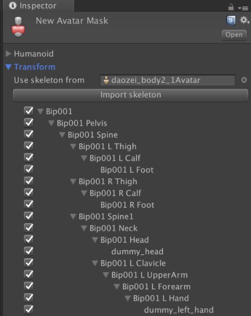The width and height of the screenshot is (251, 316).
Task: Click the Import skeleton button
Action: [130, 95]
